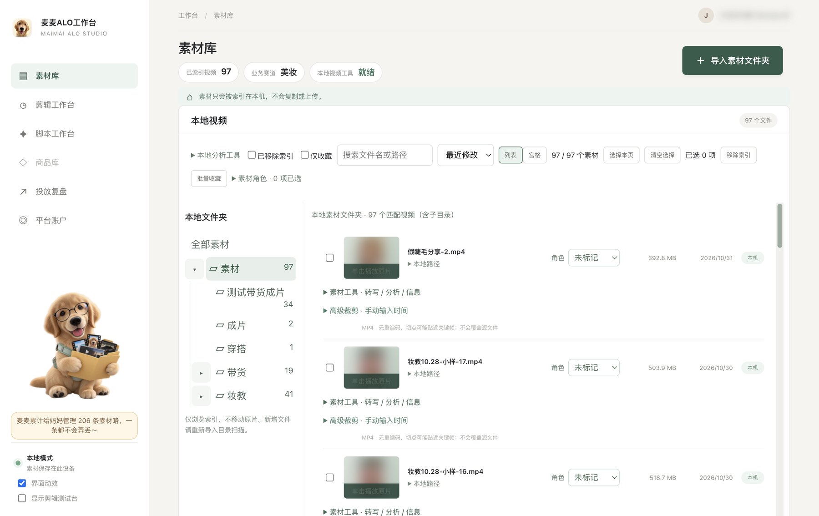Expand the 妆教 folder arrow

(x=201, y=396)
